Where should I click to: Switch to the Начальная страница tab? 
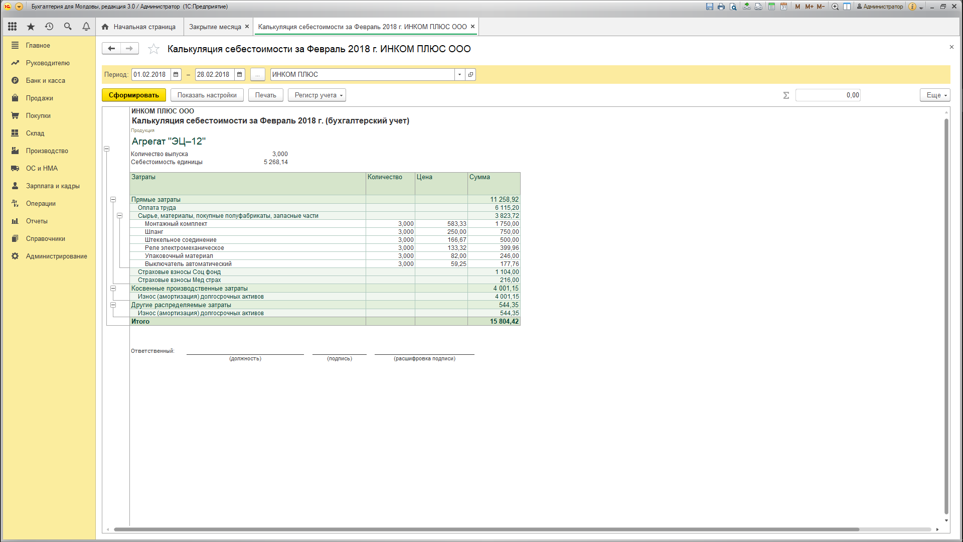coord(139,27)
